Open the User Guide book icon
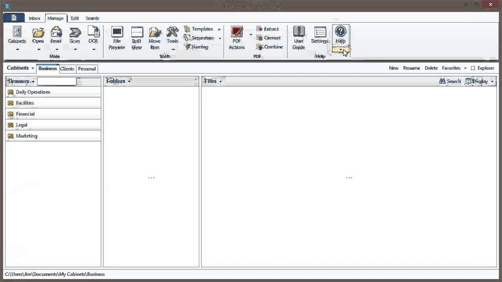Screen dimensions: 502x282 click(x=299, y=32)
